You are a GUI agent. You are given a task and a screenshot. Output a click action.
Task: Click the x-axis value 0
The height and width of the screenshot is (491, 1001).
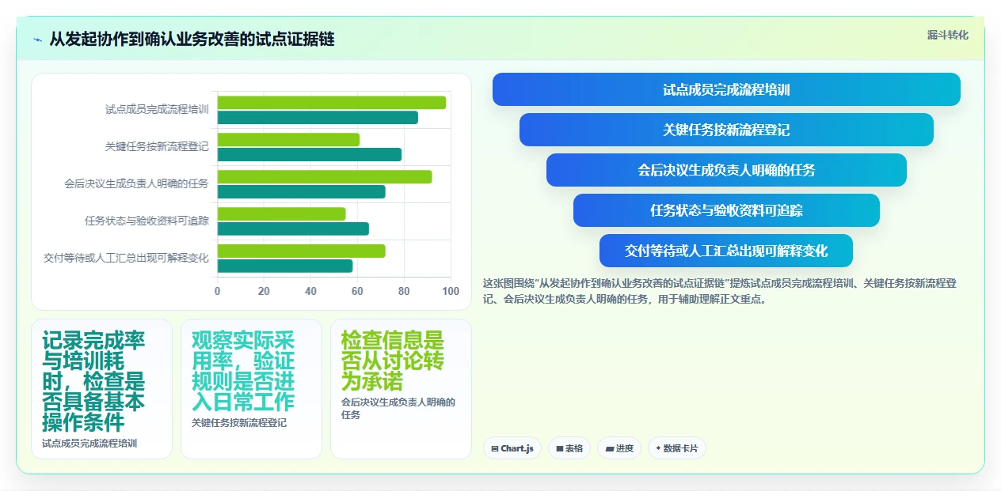click(x=218, y=292)
